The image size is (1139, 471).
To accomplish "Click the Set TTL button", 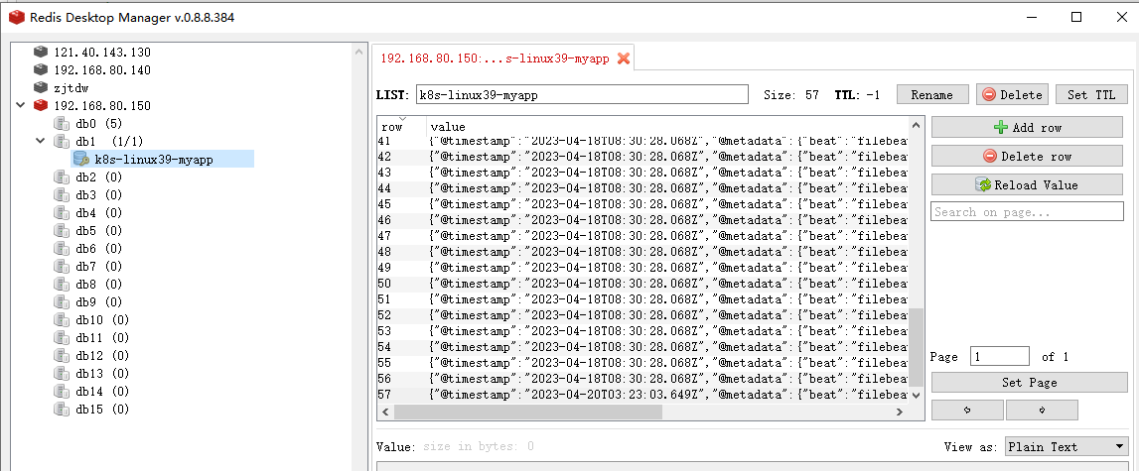I will click(x=1091, y=94).
